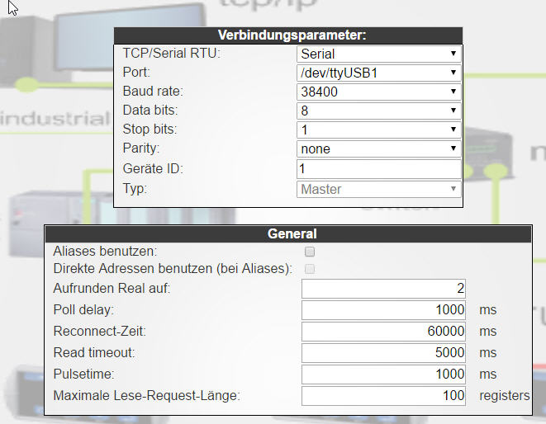Click the 'Geräte ID:' label
The width and height of the screenshot is (546, 424).
click(x=153, y=169)
